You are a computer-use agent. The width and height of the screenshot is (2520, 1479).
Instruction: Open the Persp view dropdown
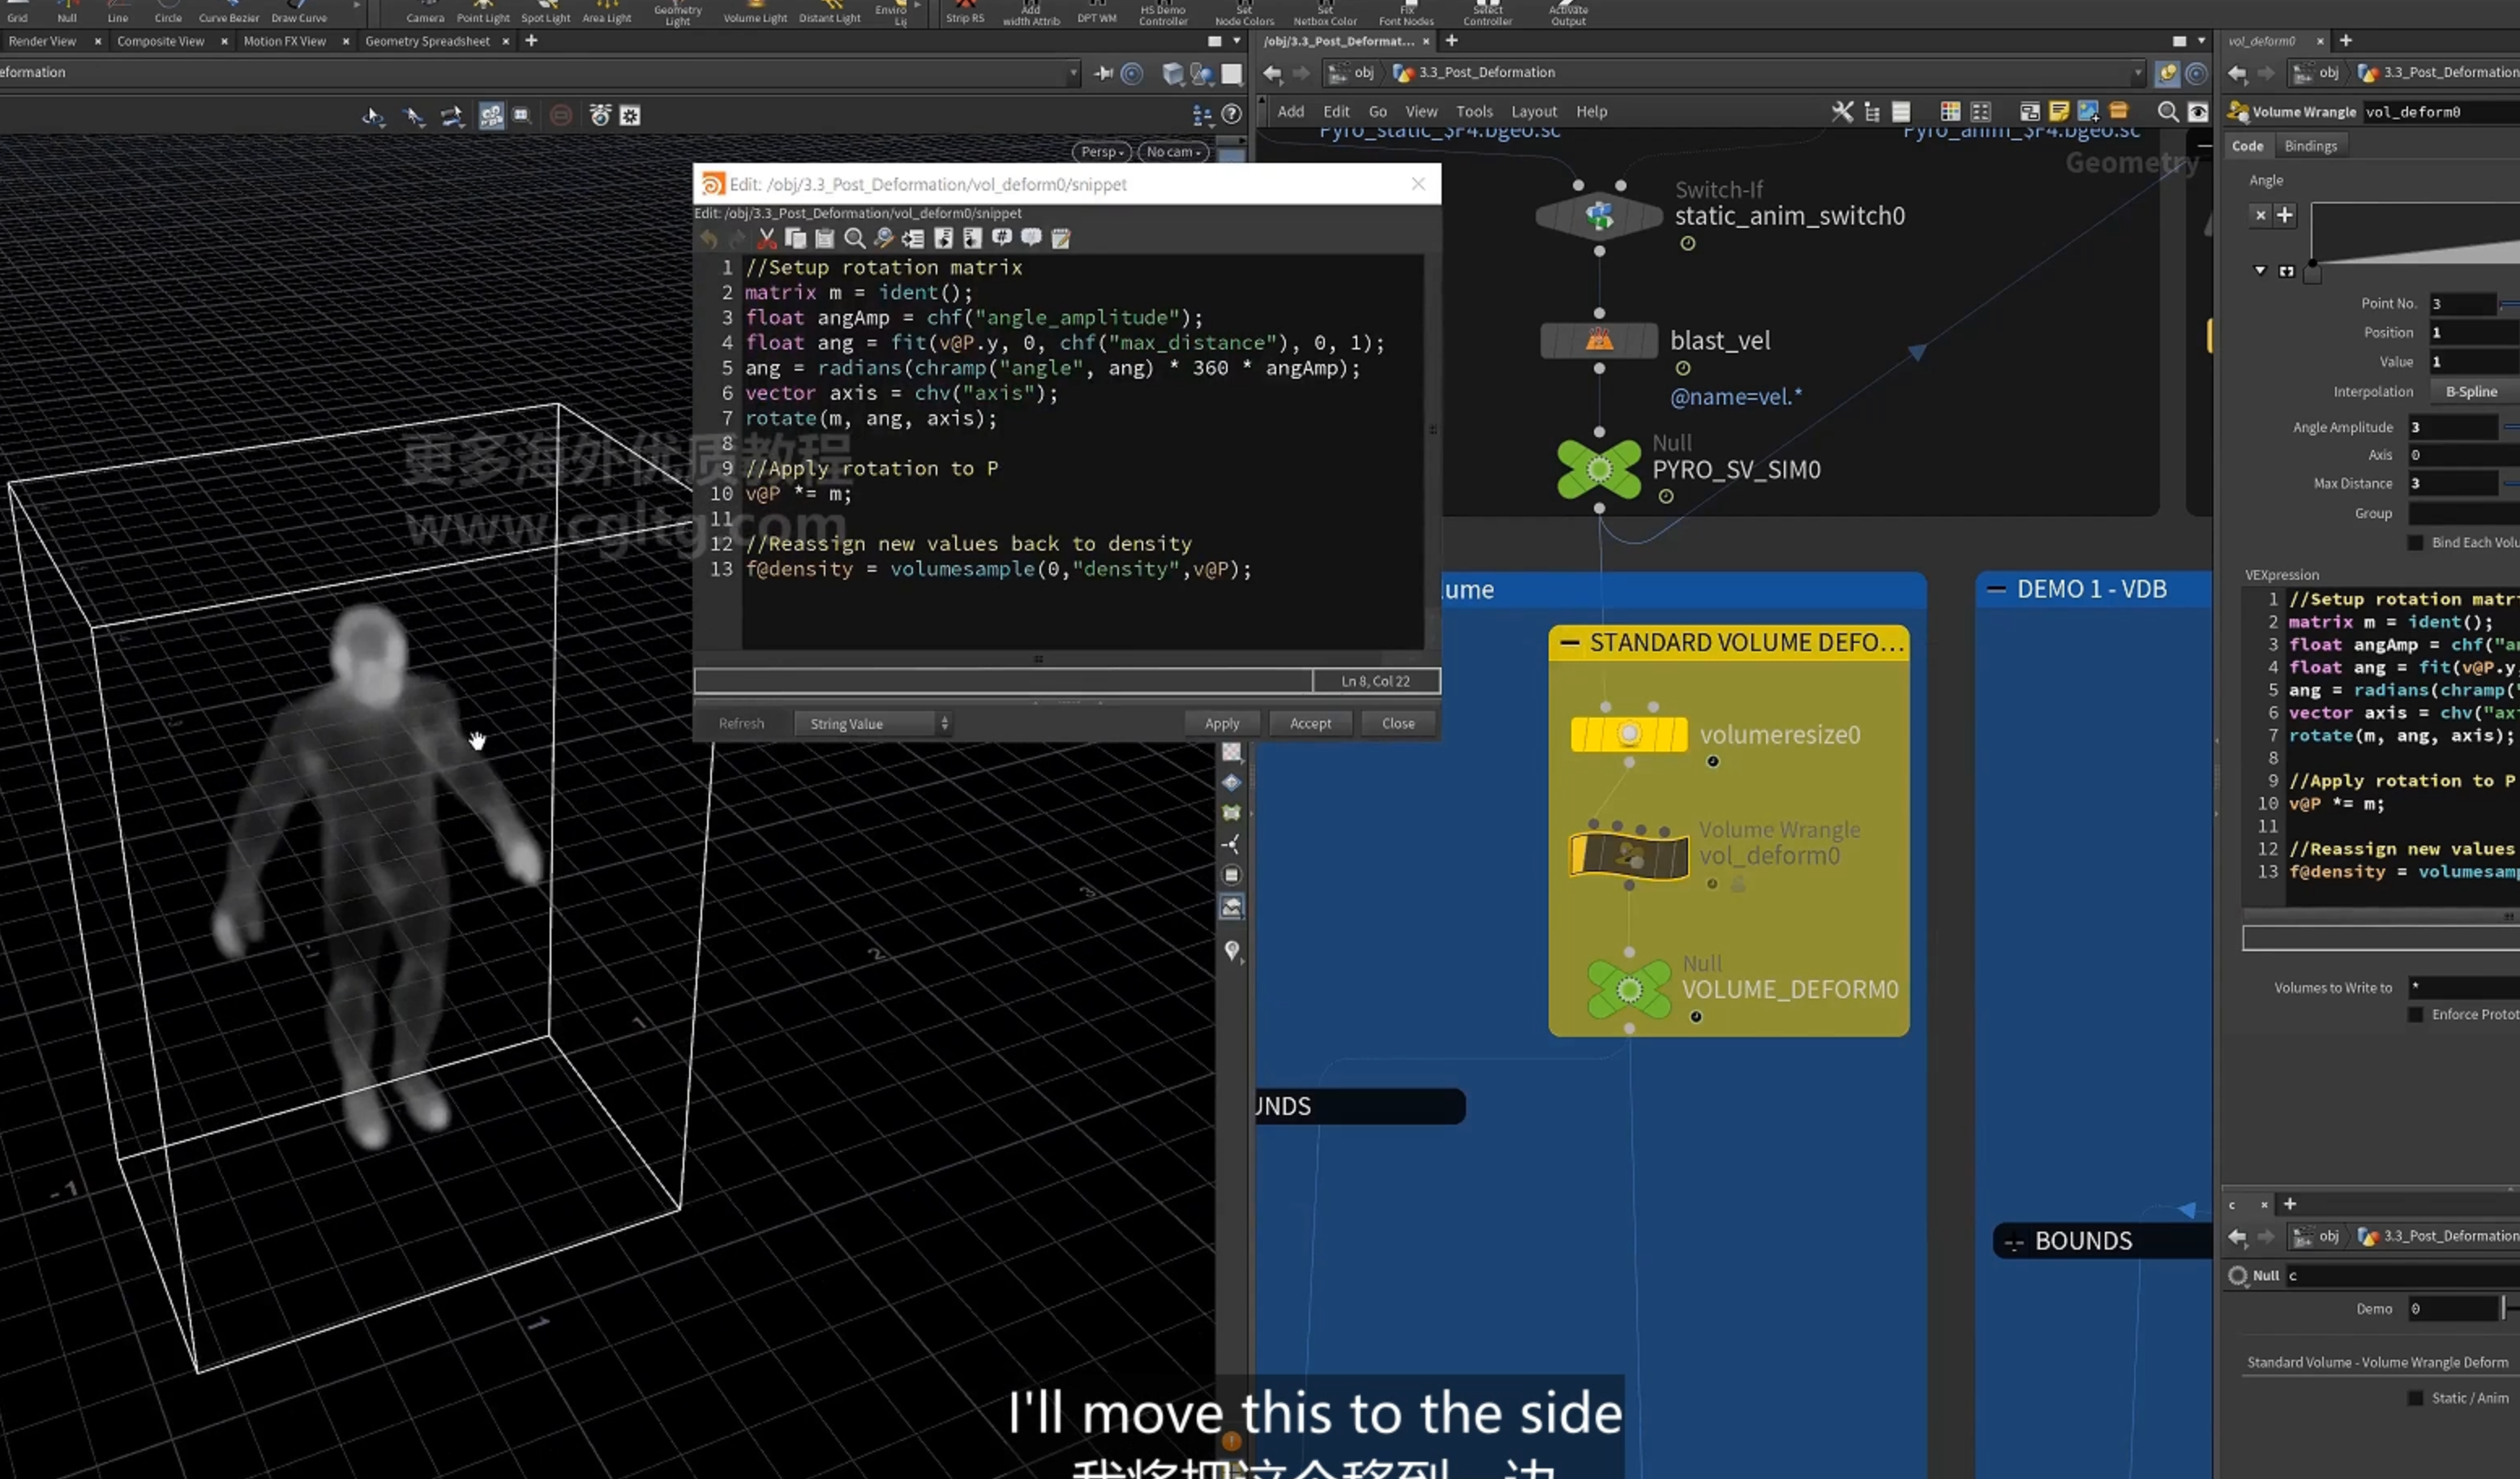coord(1102,152)
